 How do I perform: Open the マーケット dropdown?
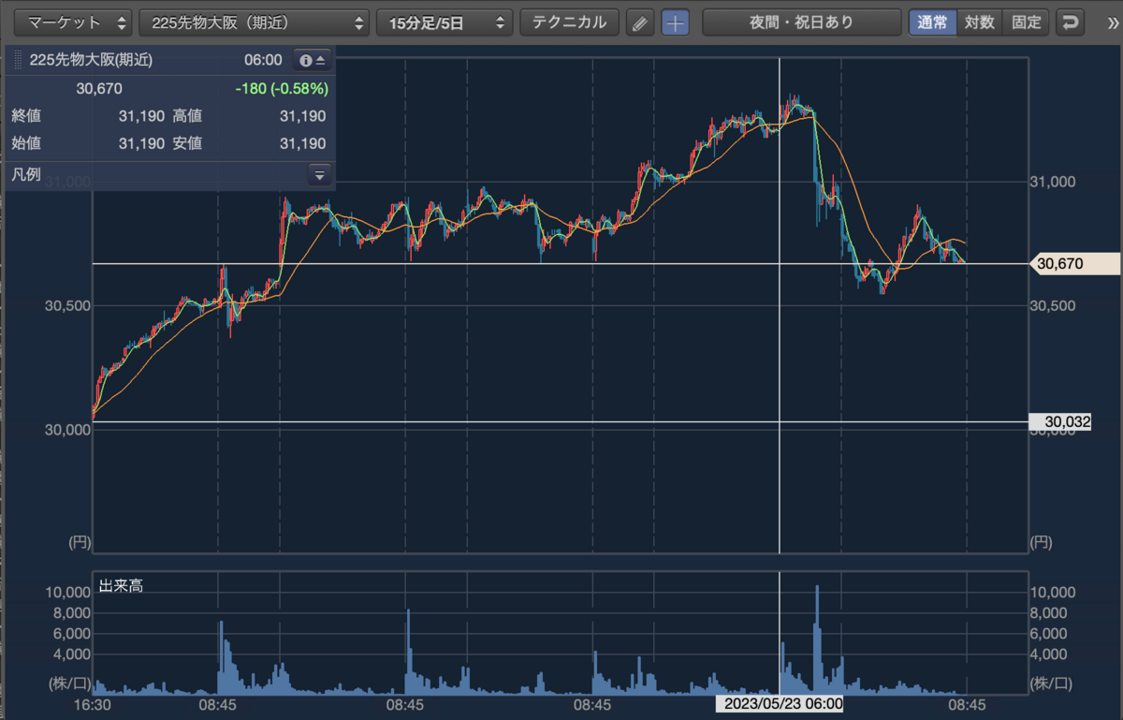pyautogui.click(x=75, y=22)
